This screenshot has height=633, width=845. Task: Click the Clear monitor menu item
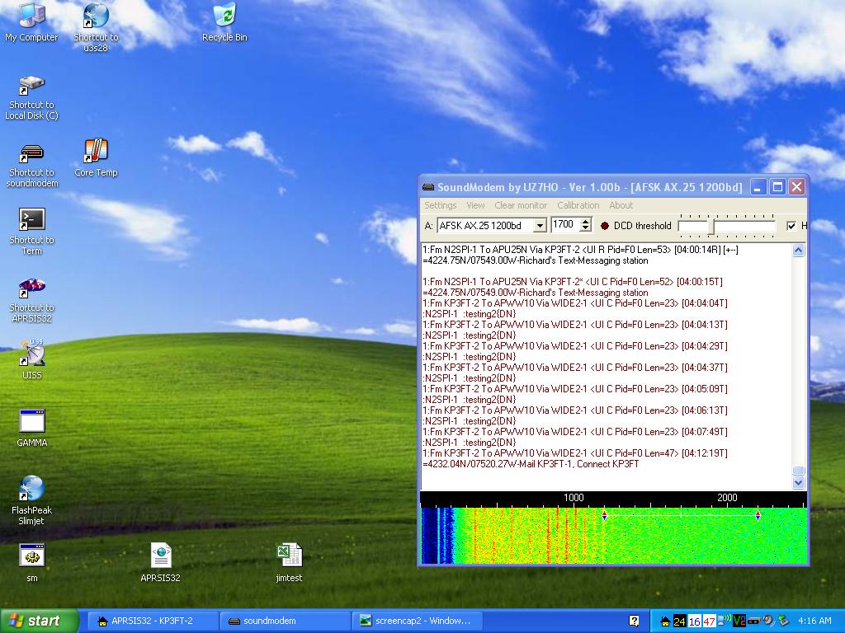[x=521, y=205]
